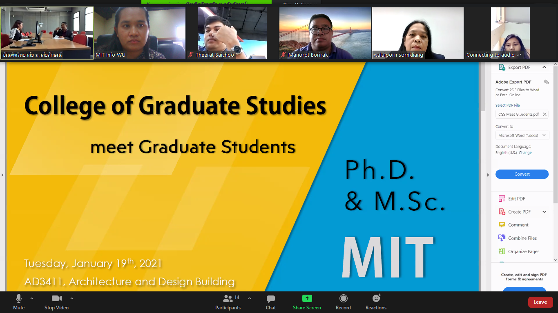Image resolution: width=558 pixels, height=313 pixels.
Task: Start recording with Record button
Action: tap(343, 302)
